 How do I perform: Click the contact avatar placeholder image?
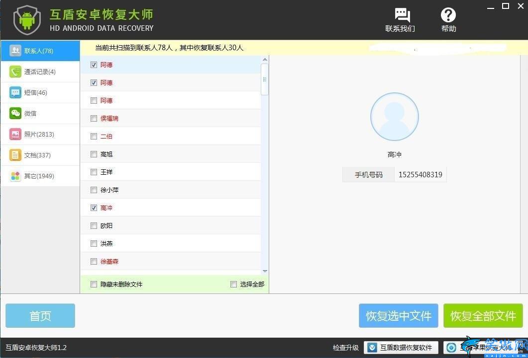tap(394, 117)
